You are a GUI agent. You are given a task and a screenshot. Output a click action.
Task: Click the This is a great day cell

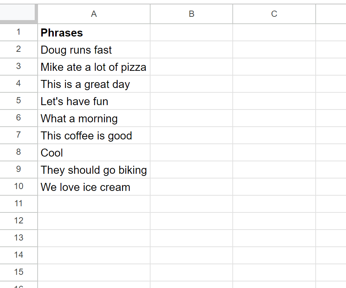pos(94,84)
